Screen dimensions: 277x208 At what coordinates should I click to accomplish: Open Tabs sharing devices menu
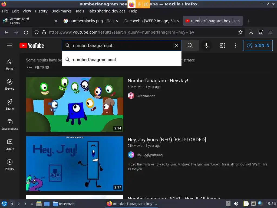click(107, 11)
